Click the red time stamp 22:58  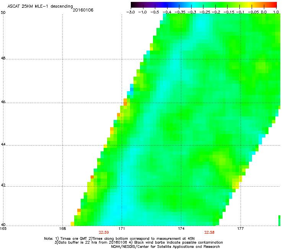click(x=209, y=233)
